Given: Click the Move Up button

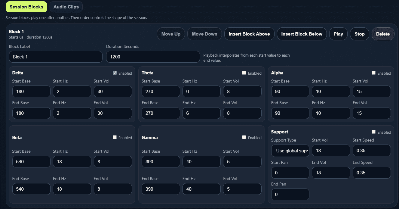Looking at the screenshot, I should pyautogui.click(x=171, y=34).
